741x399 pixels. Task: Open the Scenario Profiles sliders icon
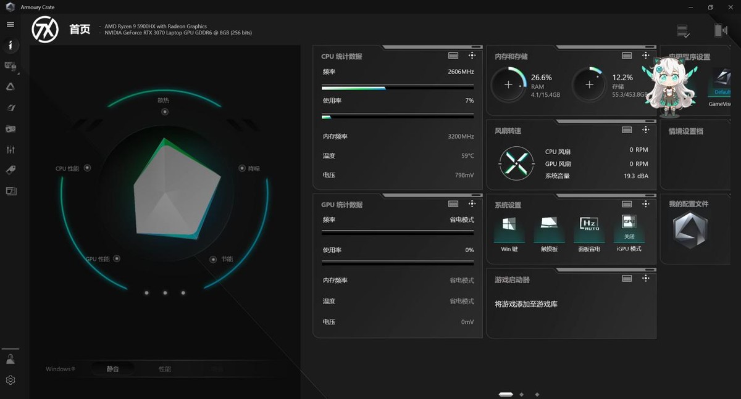[10, 150]
